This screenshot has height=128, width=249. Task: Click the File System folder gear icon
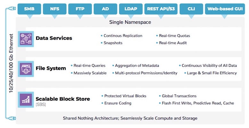[26, 69]
